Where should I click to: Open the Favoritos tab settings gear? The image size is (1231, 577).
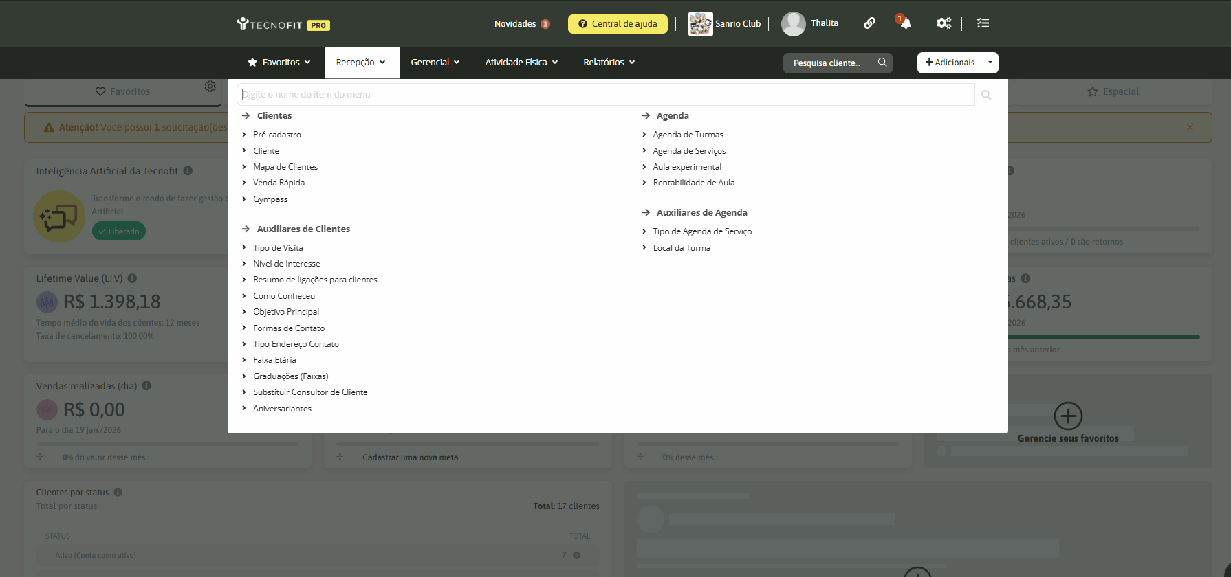coord(210,87)
